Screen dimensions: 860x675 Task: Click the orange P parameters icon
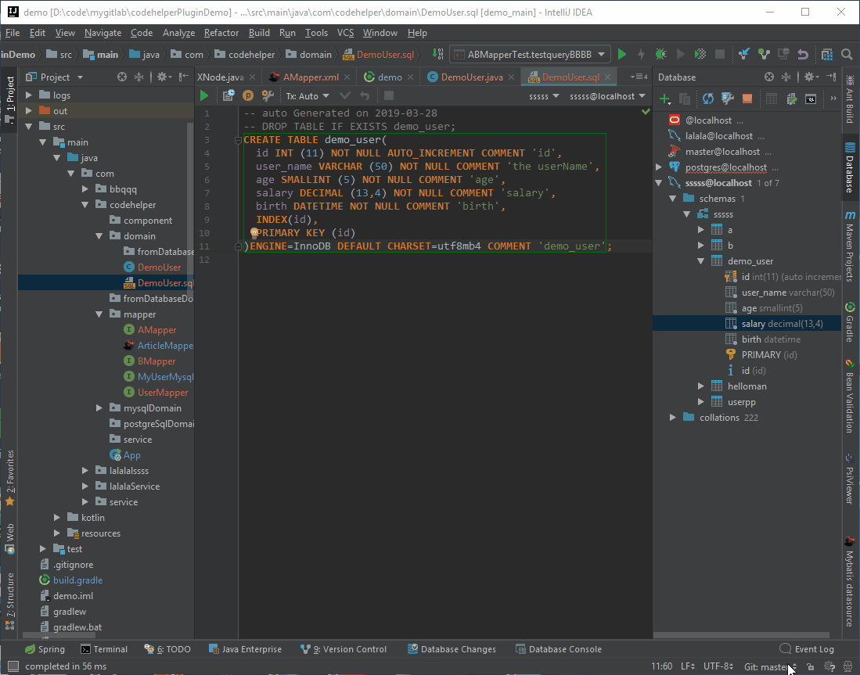(248, 96)
